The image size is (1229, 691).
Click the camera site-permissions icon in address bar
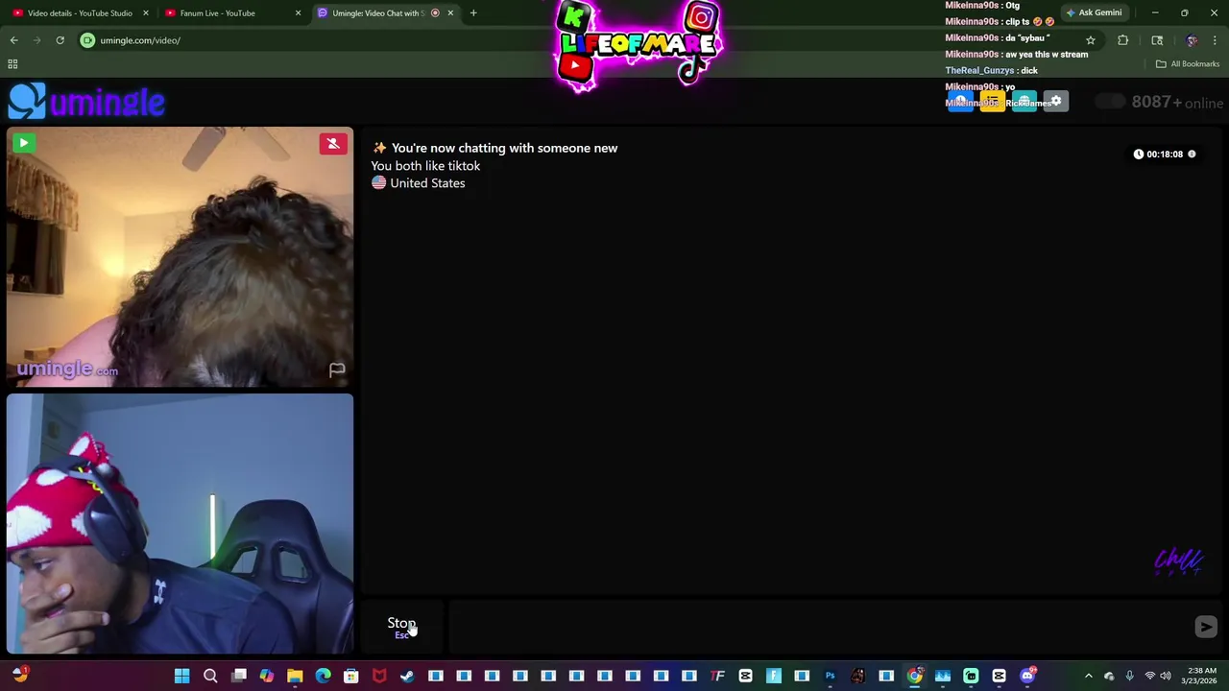(87, 40)
